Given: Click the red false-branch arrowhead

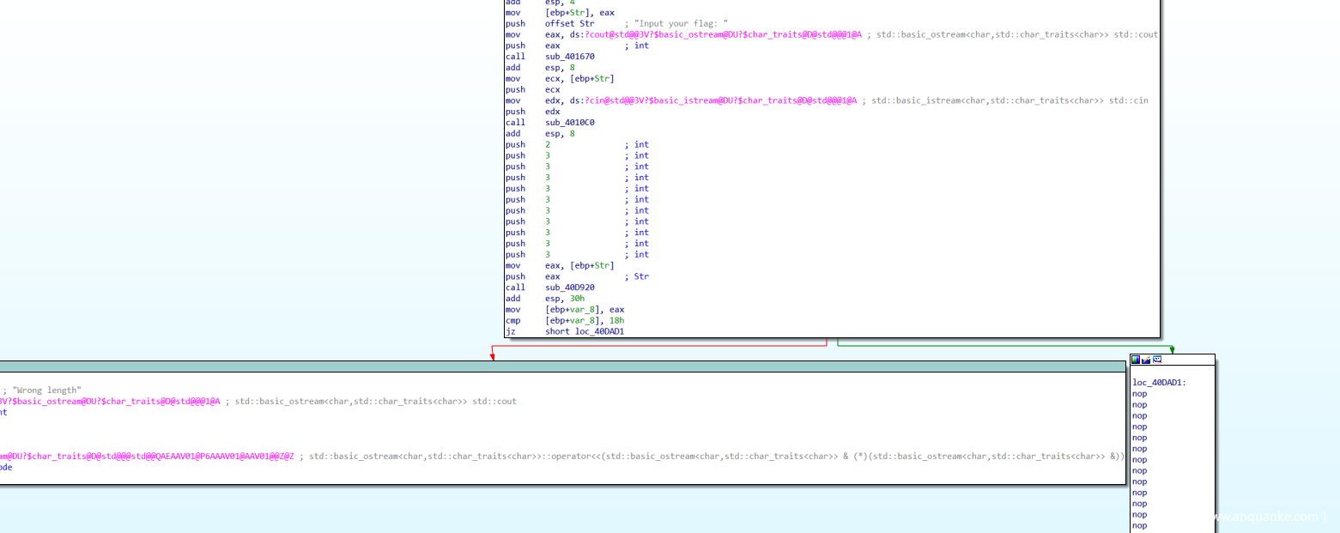Looking at the screenshot, I should pos(493,357).
